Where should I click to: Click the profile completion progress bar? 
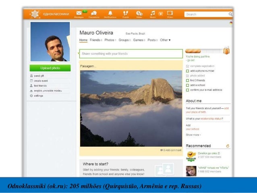204,51
